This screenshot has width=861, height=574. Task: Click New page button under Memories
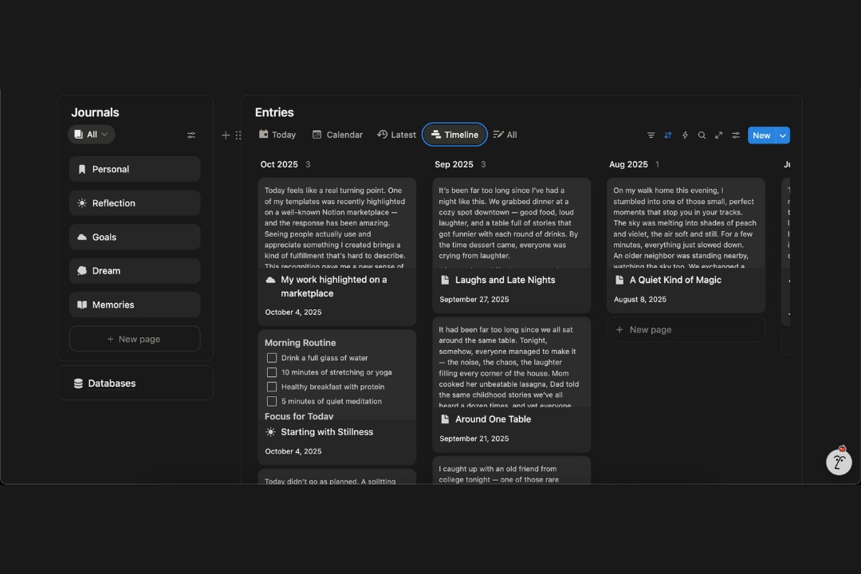(135, 339)
